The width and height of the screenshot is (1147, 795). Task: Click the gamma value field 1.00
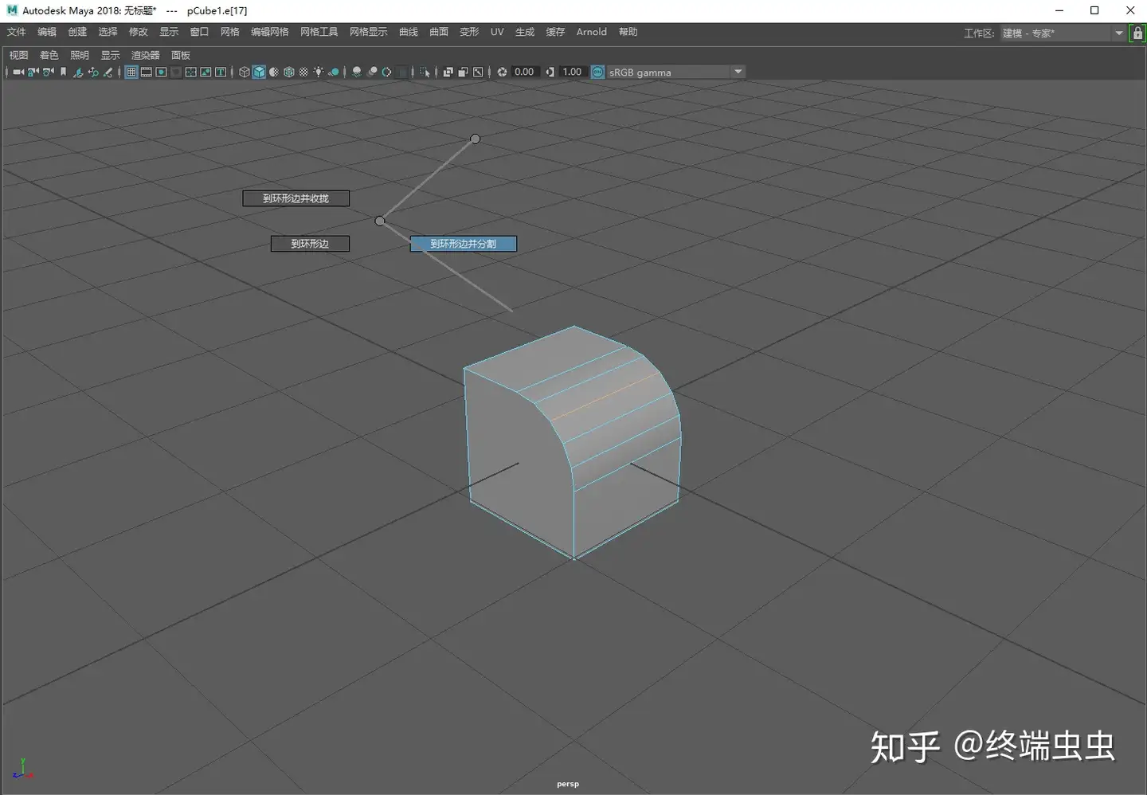click(572, 72)
